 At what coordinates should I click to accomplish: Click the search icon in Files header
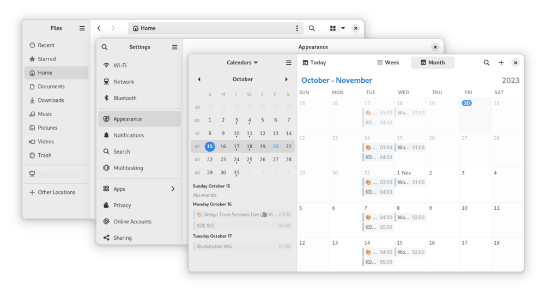click(312, 28)
